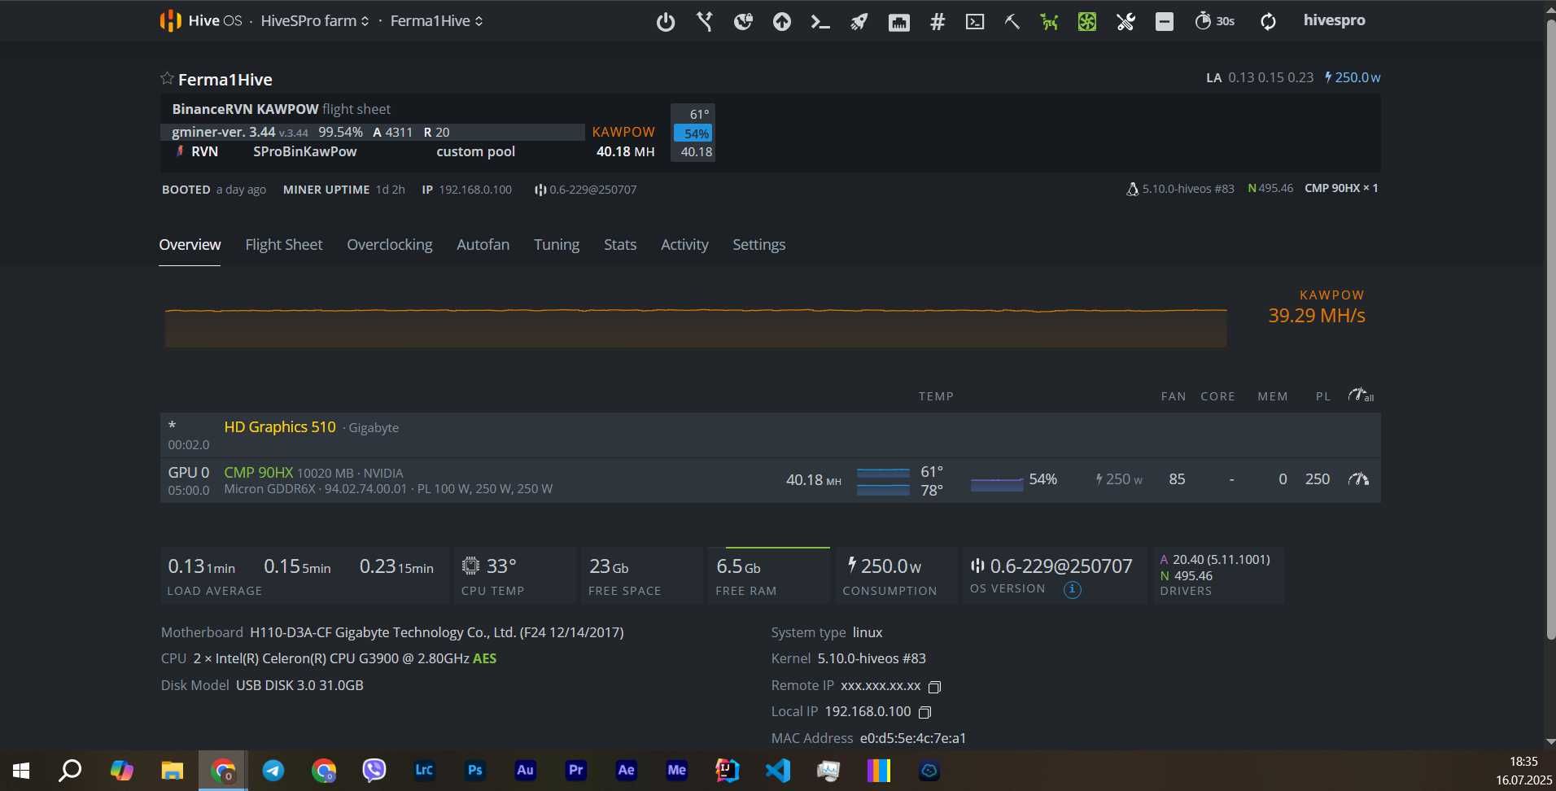Click the all-GPUs speedometer icon in header

tap(1361, 395)
